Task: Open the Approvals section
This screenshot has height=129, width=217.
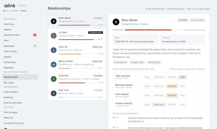Action: pos(9,46)
